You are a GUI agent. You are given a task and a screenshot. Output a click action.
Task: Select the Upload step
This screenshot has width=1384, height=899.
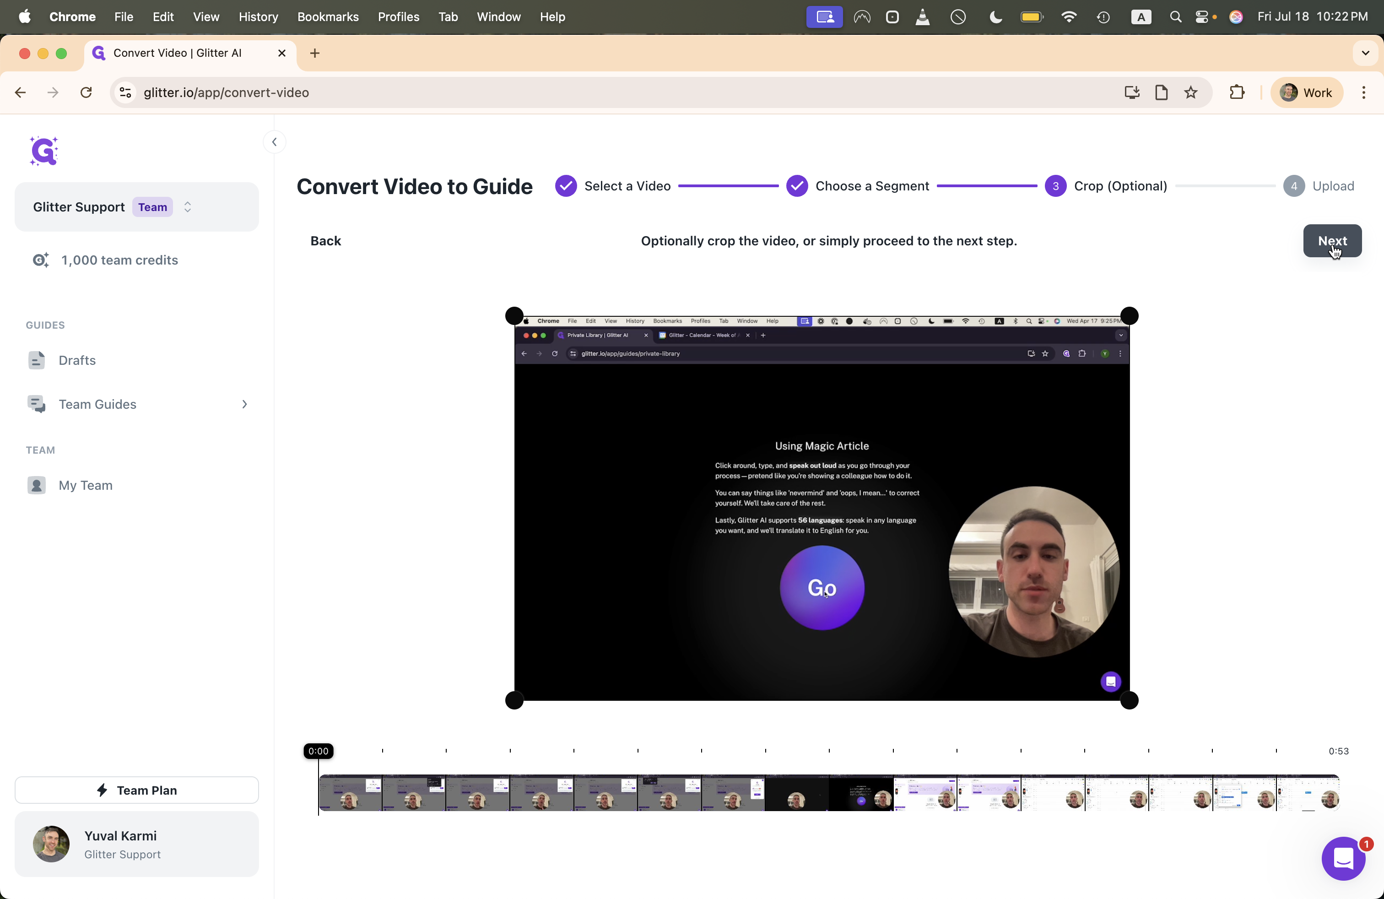click(1319, 186)
